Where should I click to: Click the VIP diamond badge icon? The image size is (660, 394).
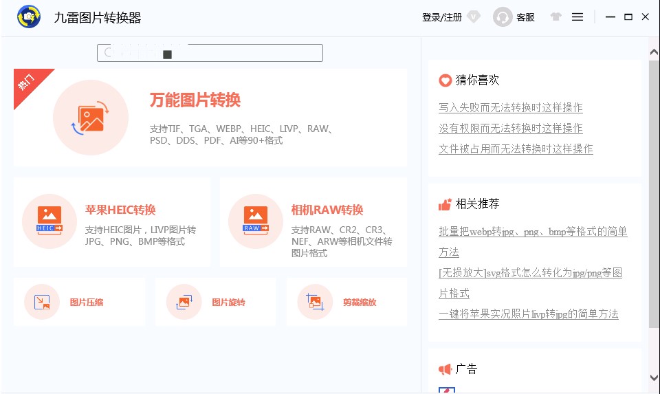(x=474, y=17)
